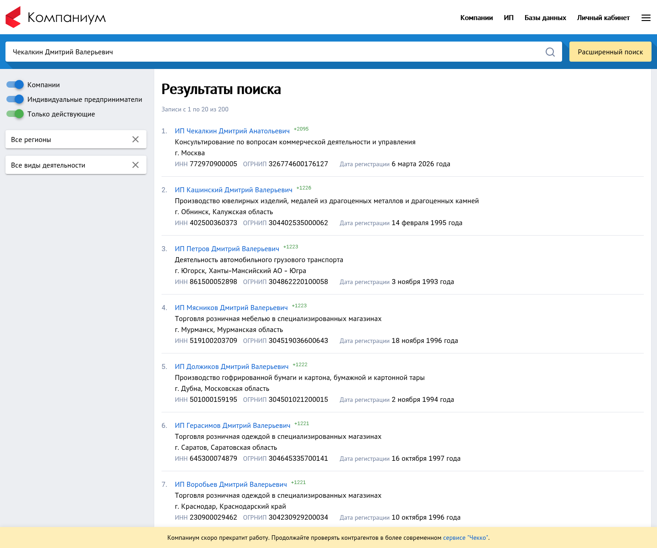657x548 pixels.
Task: Toggle the Компании switch
Action: tap(15, 84)
